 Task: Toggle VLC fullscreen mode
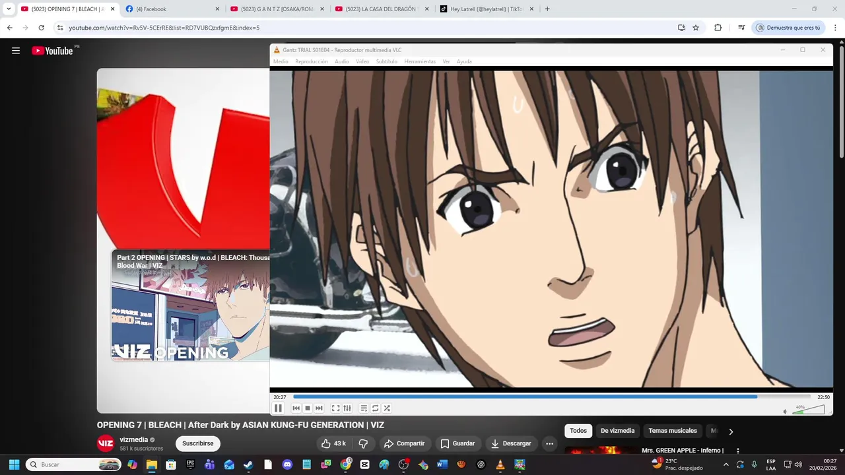[x=335, y=408]
